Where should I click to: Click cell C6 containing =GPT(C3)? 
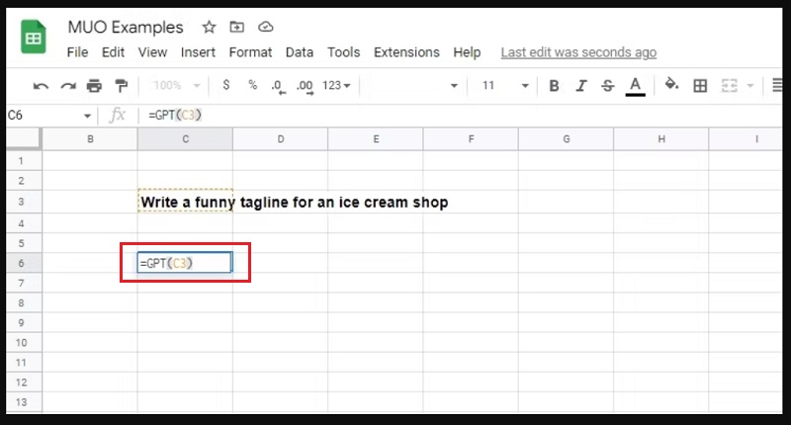(x=185, y=263)
